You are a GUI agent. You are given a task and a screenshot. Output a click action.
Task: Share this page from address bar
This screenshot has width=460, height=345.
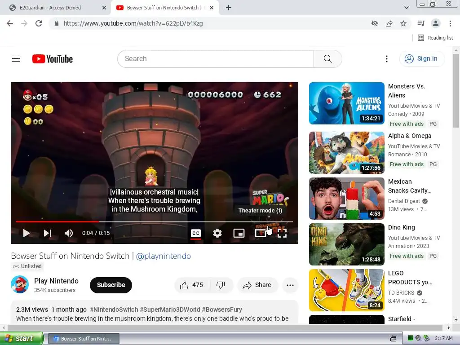[389, 23]
